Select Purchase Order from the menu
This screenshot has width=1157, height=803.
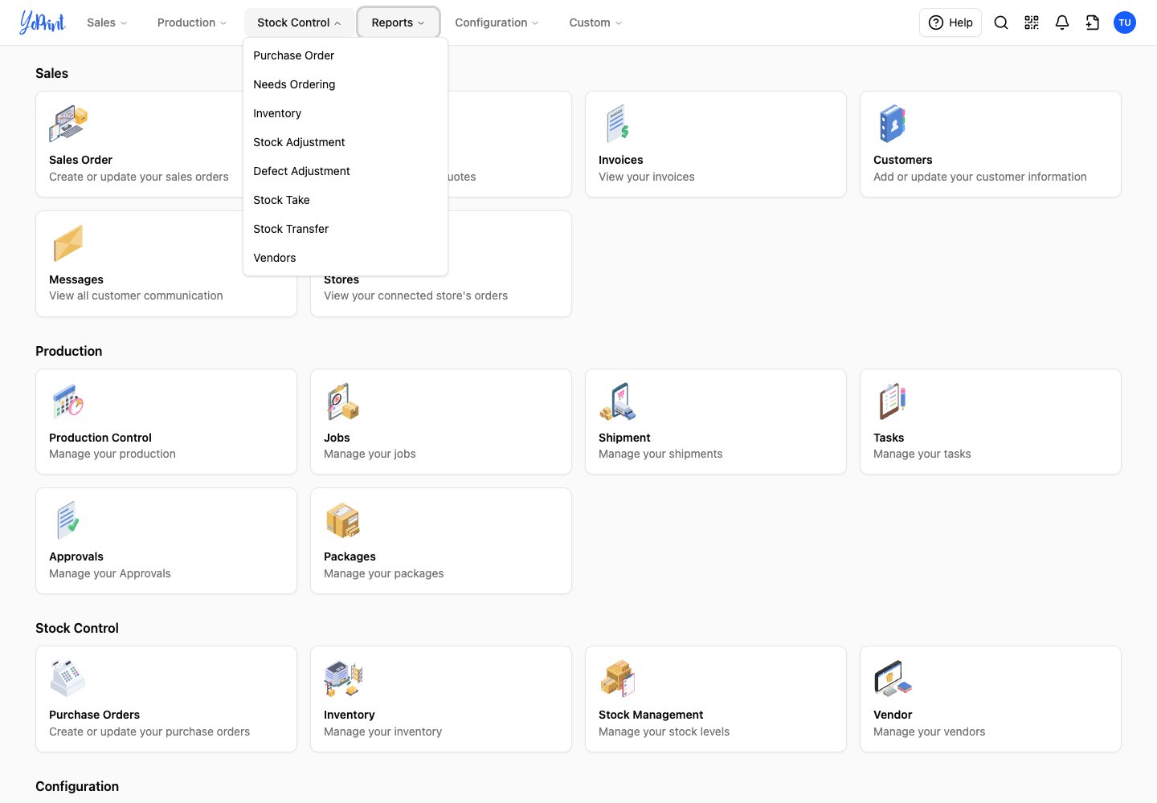345,55
